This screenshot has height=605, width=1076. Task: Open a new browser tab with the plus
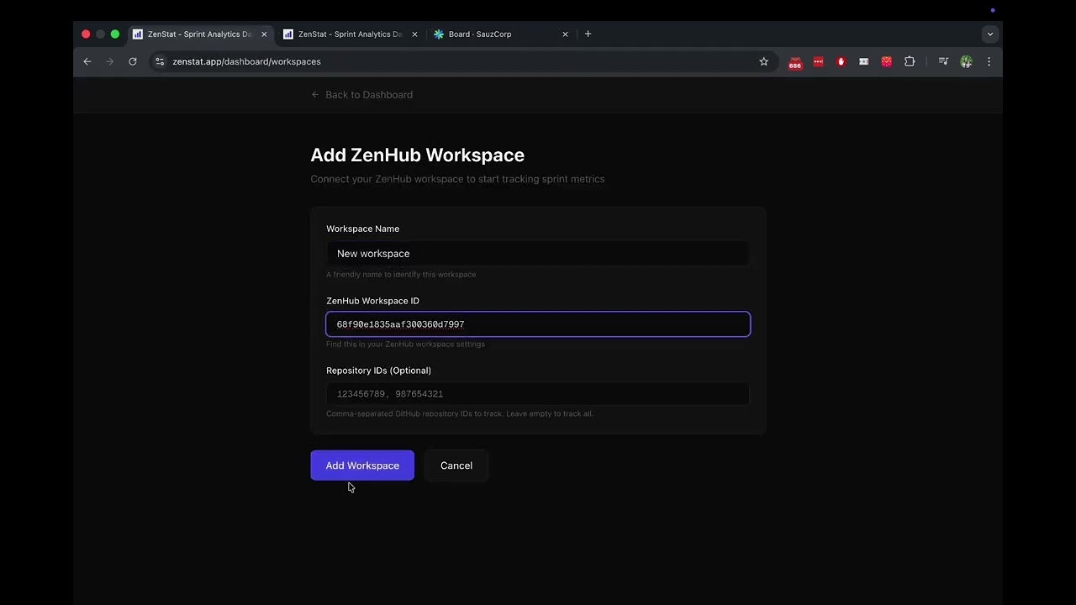(x=588, y=34)
